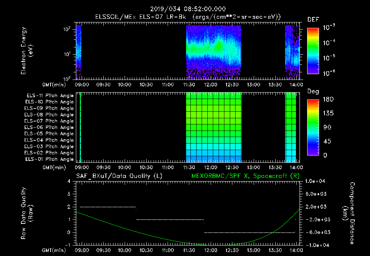Click the 4 tick on Raw Data Quality axis
The image size is (370, 256).
click(69, 182)
